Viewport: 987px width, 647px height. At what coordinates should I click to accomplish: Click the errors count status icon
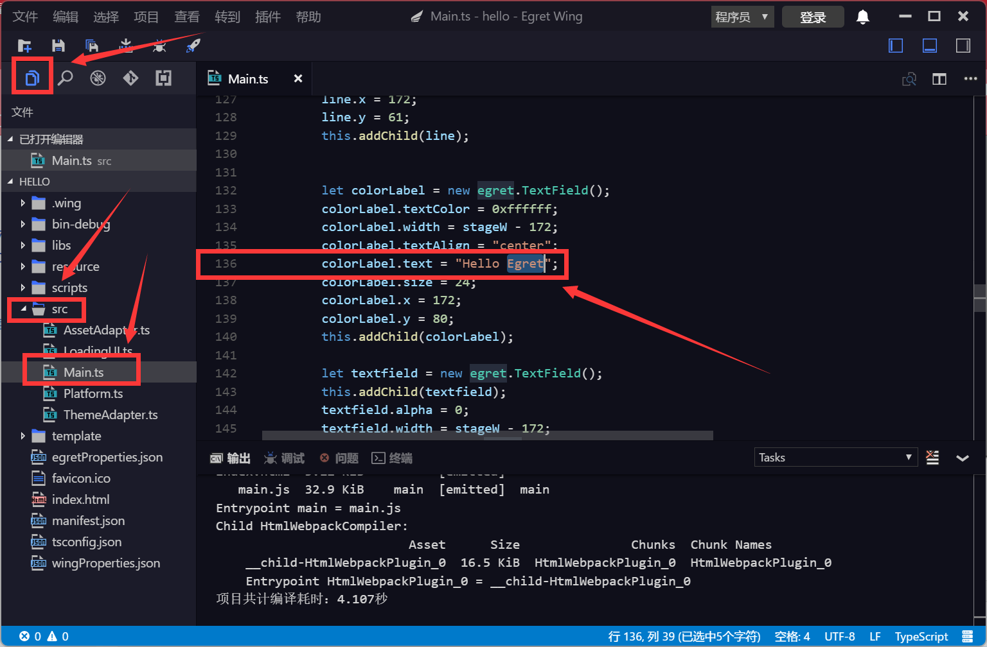pyautogui.click(x=30, y=636)
